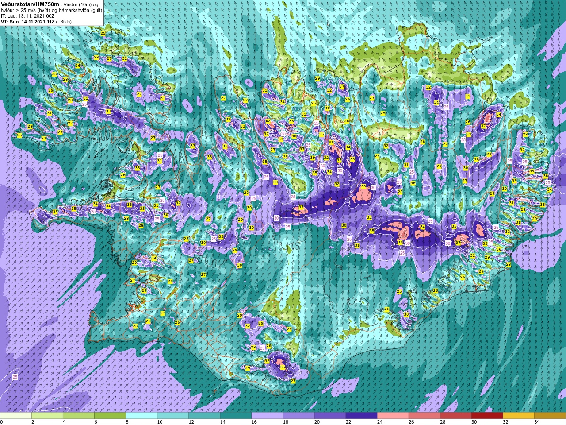This screenshot has height=425, width=566.
Task: Click the 'VT: Sun. 14.11.2021 11Z (+35 h)' line
Action: pyautogui.click(x=36, y=21)
